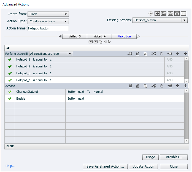The height and width of the screenshot is (172, 192).
Task: Toggle the checkmark for the Enable action
Action: [10, 99]
